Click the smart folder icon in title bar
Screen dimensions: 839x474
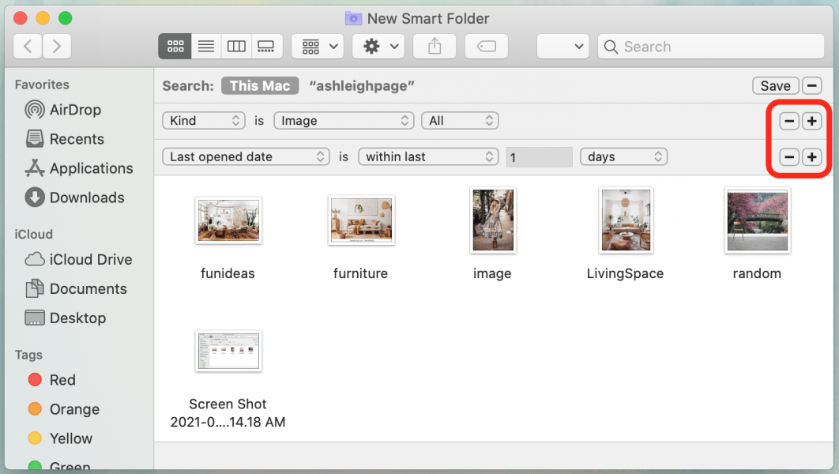[x=353, y=19]
